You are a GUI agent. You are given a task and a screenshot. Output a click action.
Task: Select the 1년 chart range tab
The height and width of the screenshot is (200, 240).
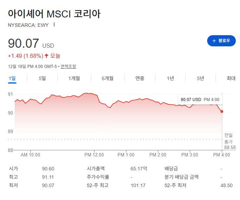[170, 78]
